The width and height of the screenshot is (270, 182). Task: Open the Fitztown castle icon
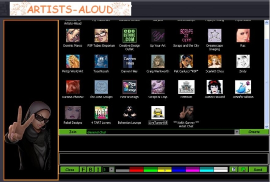[186, 87]
